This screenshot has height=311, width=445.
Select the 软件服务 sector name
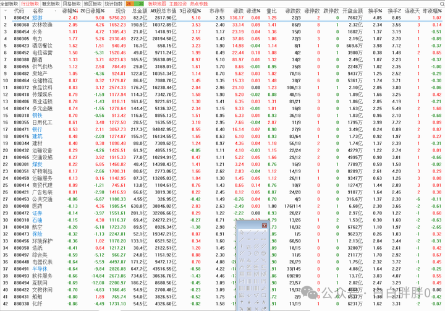[x=42, y=276]
